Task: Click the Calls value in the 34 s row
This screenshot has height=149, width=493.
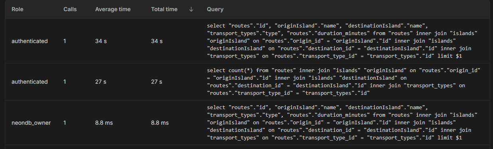Action: [x=65, y=41]
